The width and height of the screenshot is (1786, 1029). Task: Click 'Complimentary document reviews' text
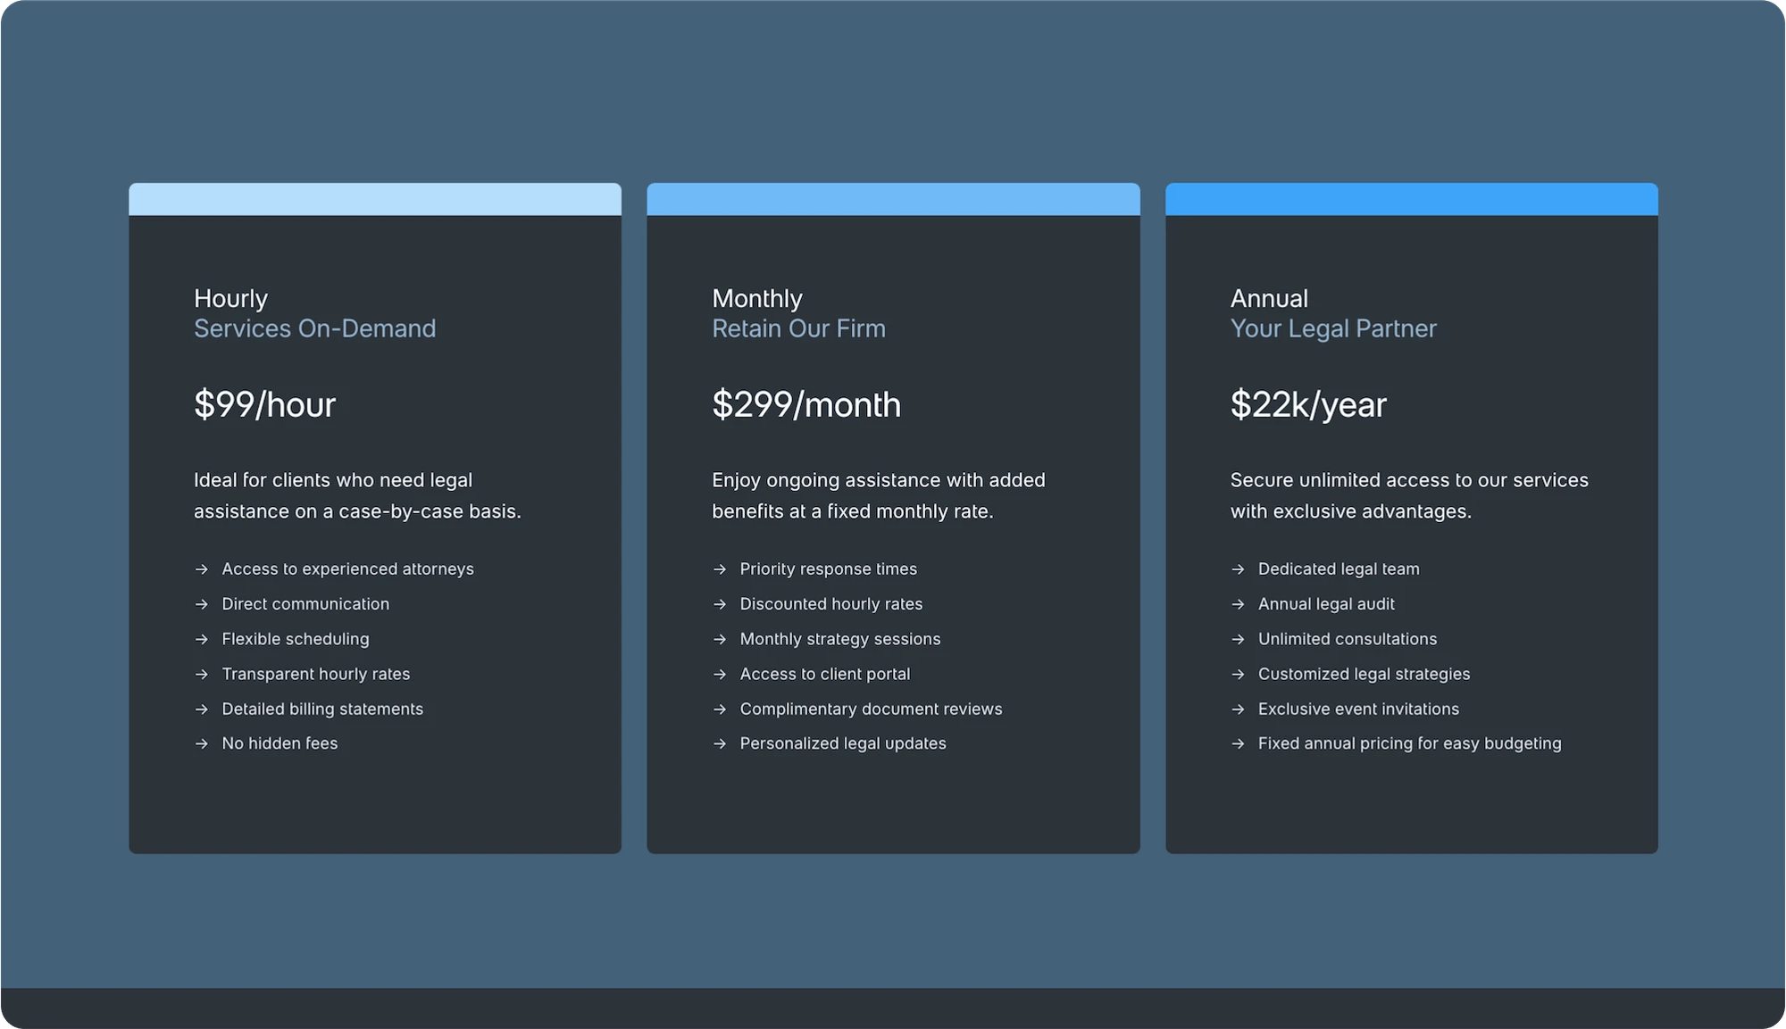pos(871,709)
